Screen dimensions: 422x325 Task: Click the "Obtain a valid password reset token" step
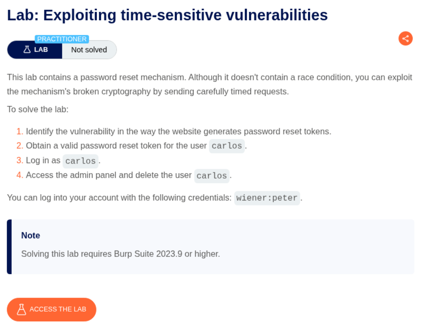coord(117,146)
